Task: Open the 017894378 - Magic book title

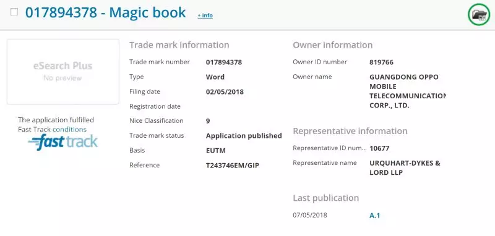Action: tap(105, 12)
